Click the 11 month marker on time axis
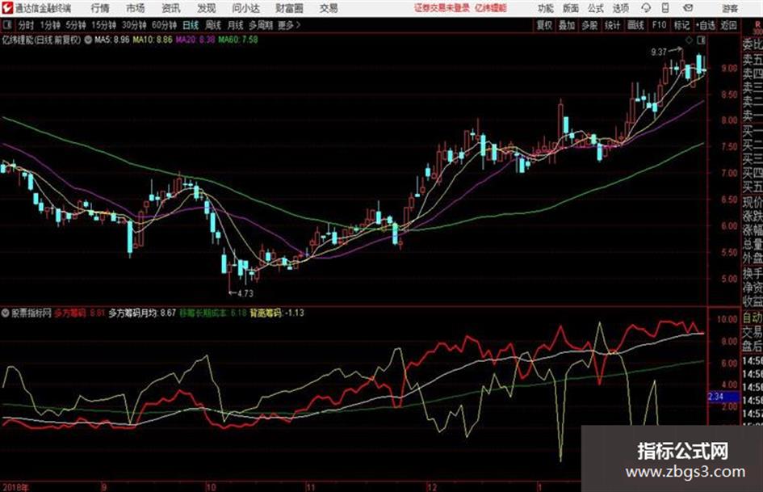This screenshot has width=763, height=492. (311, 487)
